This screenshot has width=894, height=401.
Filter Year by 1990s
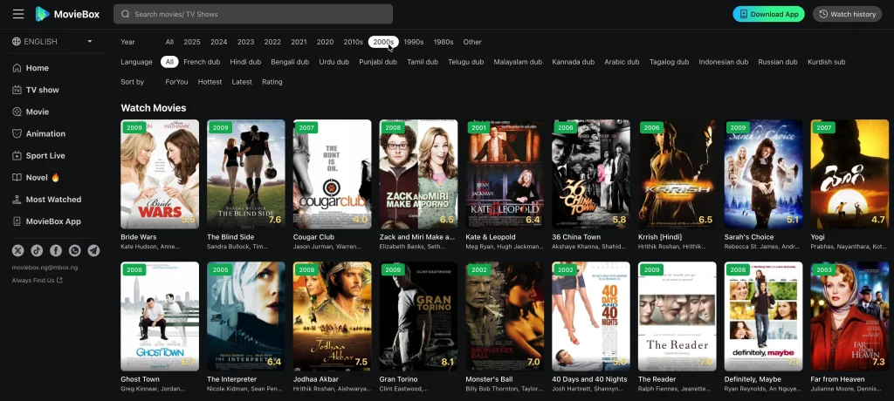[x=413, y=42]
